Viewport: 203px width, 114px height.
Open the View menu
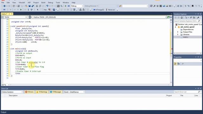14,3
